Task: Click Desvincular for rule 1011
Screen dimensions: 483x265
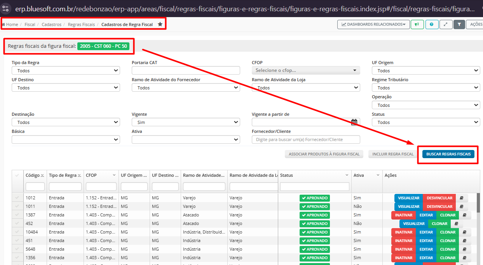Action: 439,206
